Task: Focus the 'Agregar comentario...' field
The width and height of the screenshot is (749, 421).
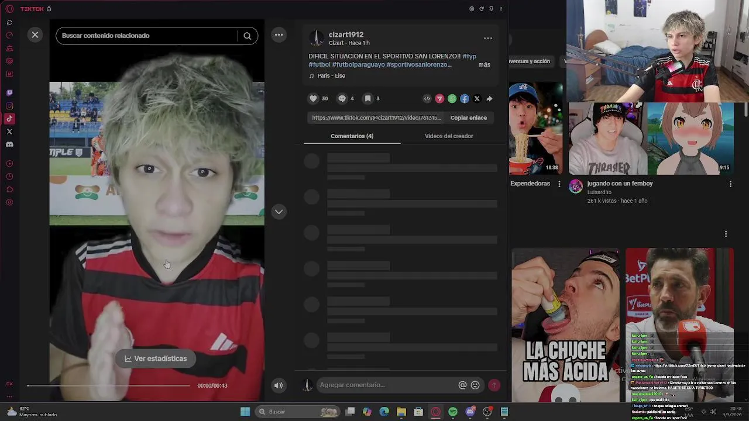Action: coord(386,385)
